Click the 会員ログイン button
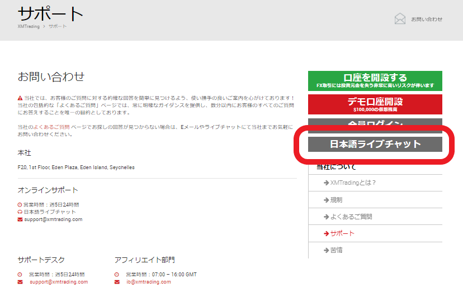Screen dimensions: 463x302 coord(375,123)
